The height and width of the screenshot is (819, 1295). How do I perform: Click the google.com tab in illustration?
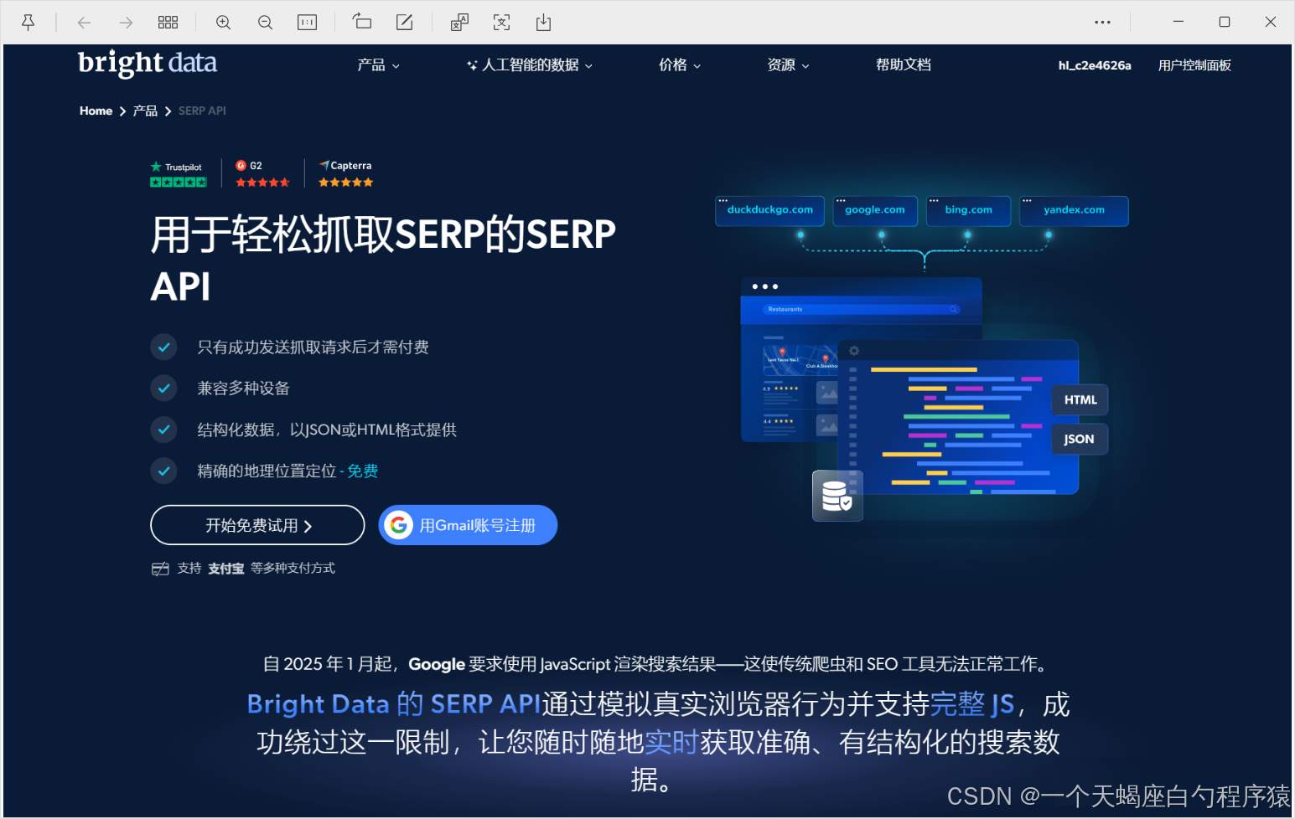tap(874, 210)
